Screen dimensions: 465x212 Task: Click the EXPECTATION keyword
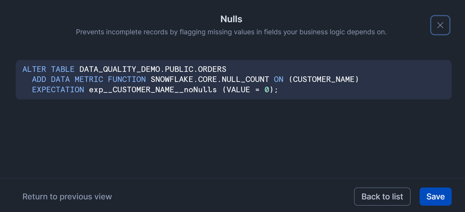coord(58,90)
